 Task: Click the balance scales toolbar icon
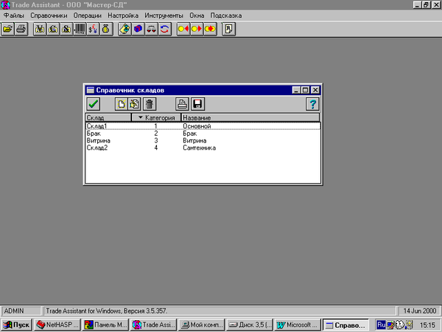click(x=151, y=29)
